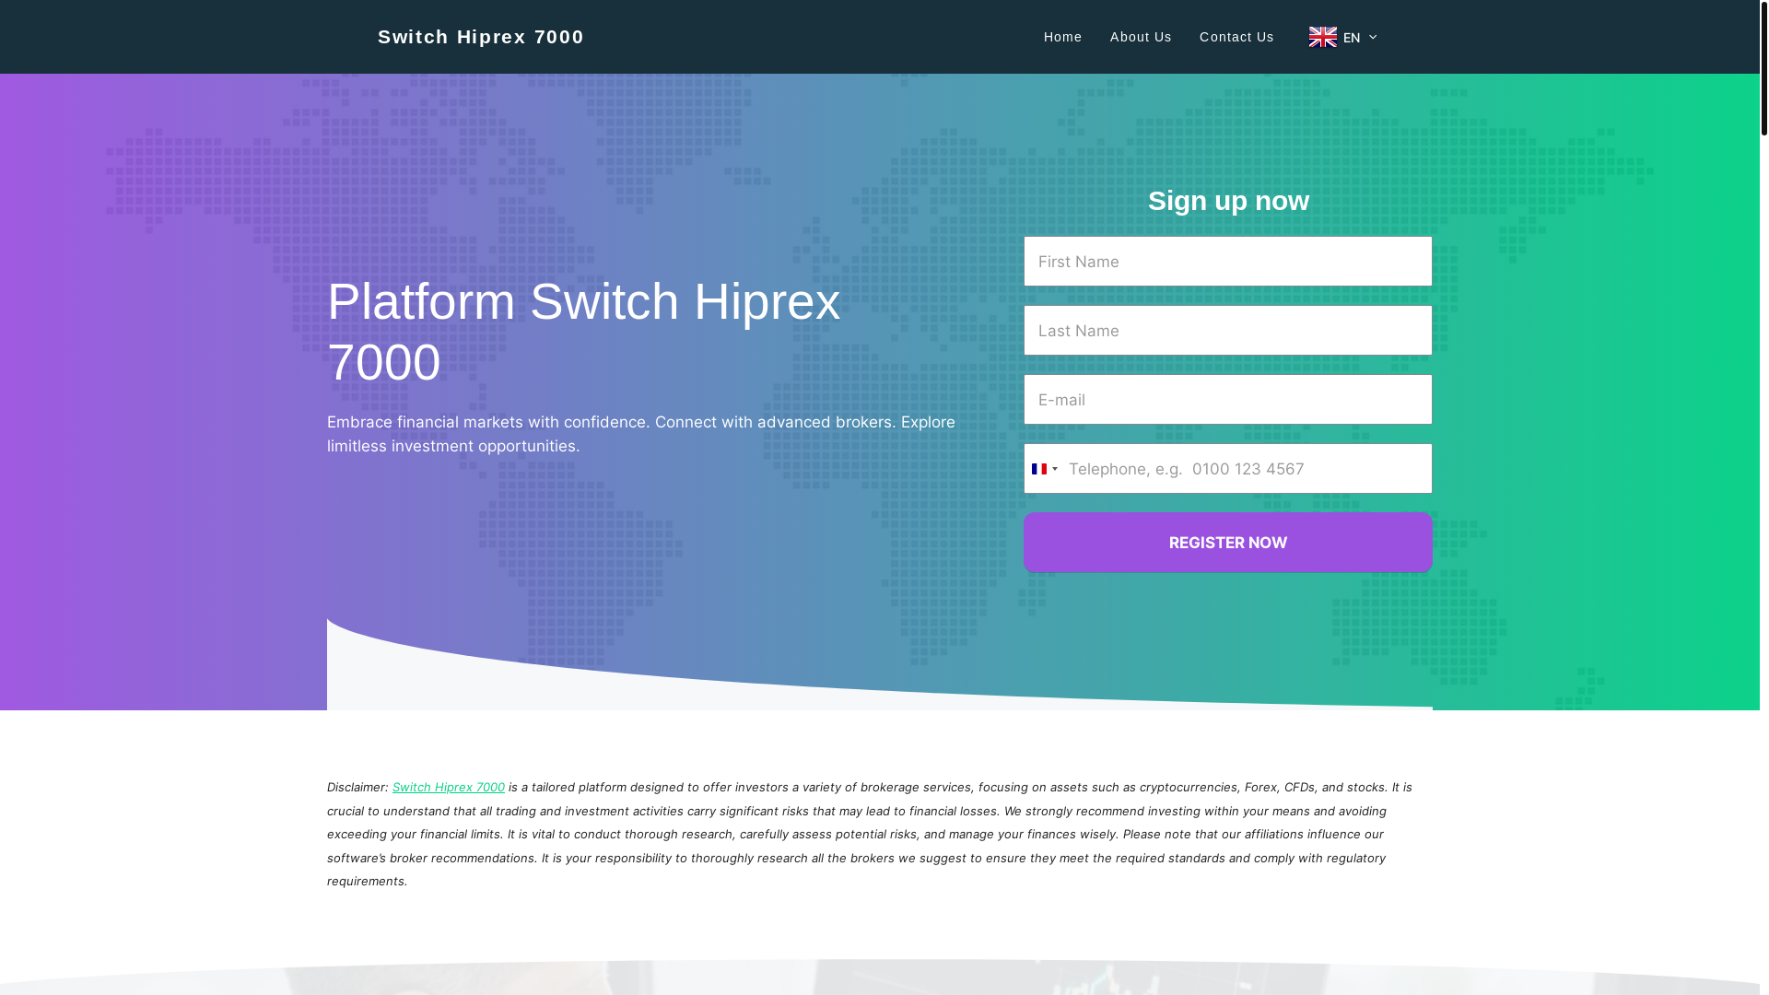Open the Contact Us page

[1236, 37]
